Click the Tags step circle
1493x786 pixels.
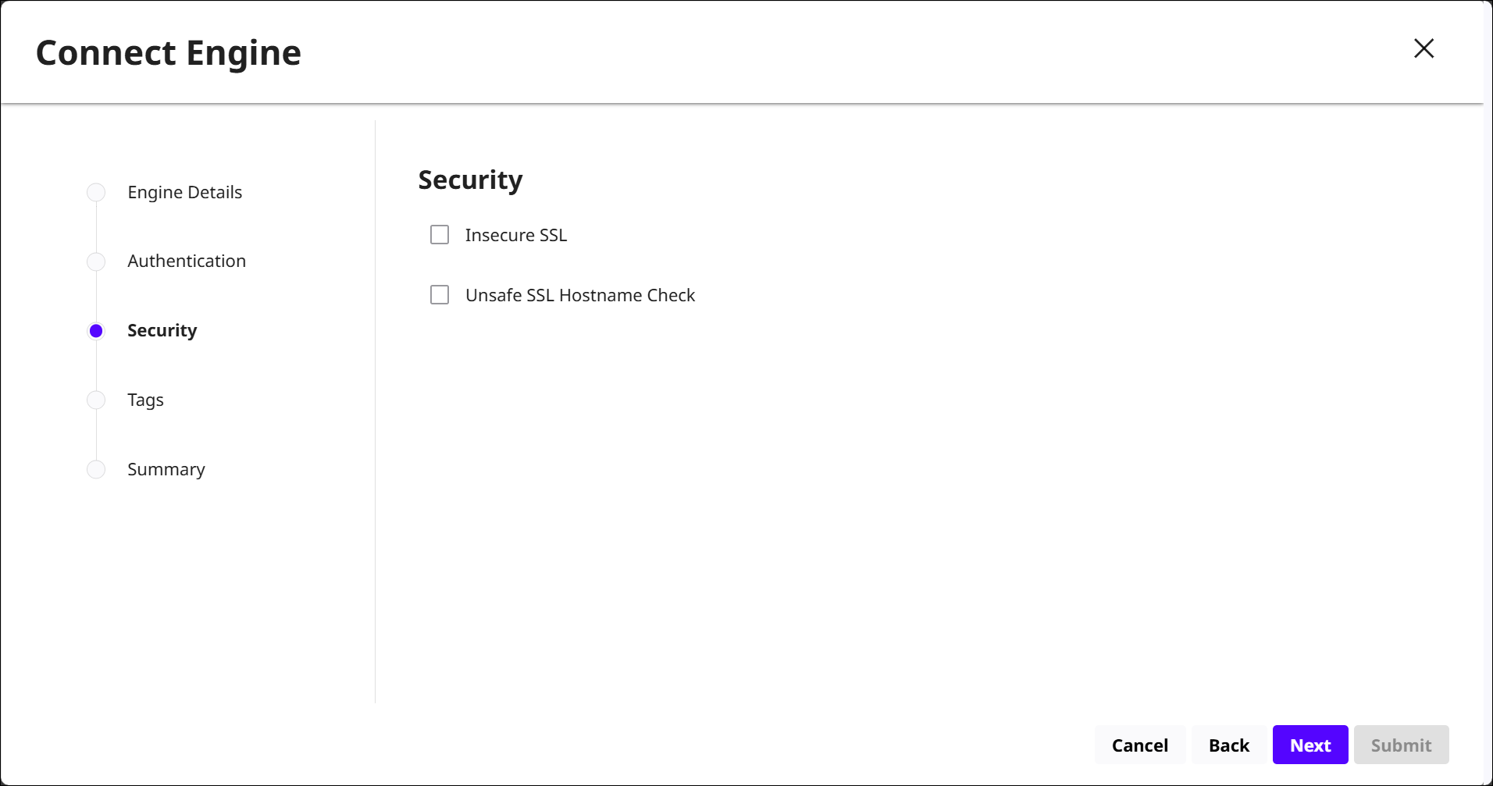click(96, 400)
